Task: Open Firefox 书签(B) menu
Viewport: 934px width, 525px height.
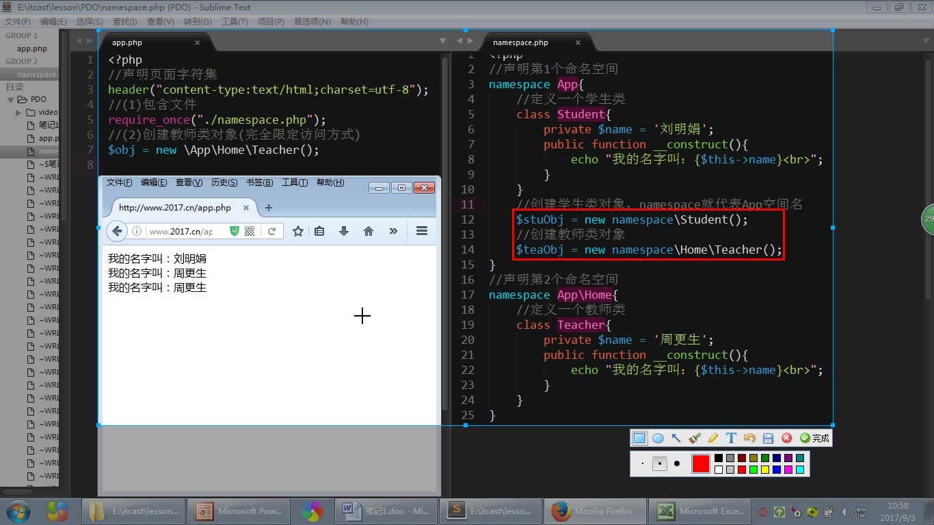Action: pyautogui.click(x=259, y=183)
